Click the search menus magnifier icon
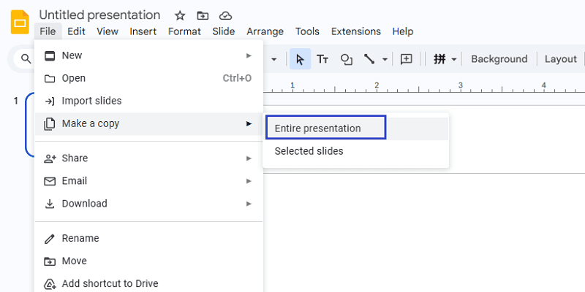Screen dimensions: 585x292 26,59
